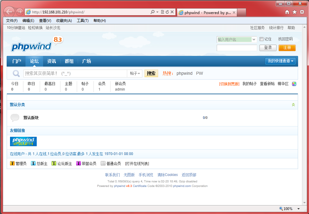Switch to the 资讯 nav tab
Image resolution: width=309 pixels, height=214 pixels.
[52, 61]
